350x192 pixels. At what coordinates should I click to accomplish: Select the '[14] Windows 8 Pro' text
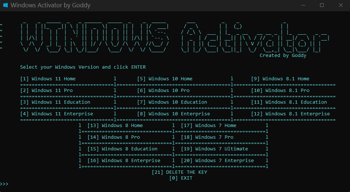point(114,137)
